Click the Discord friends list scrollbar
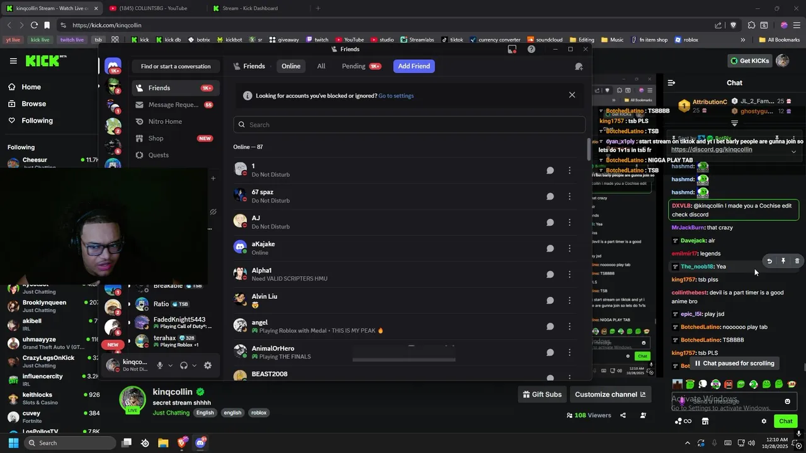This screenshot has width=806, height=453. (589, 149)
